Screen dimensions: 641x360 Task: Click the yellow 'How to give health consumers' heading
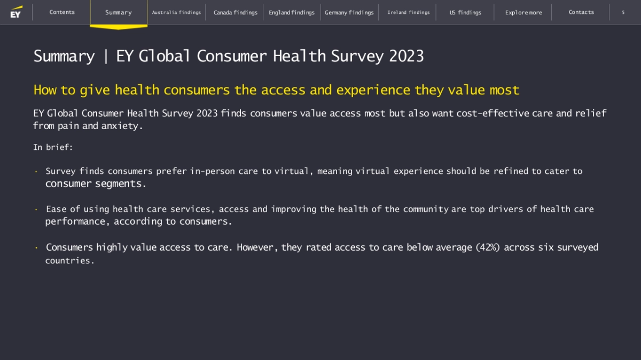click(x=276, y=90)
